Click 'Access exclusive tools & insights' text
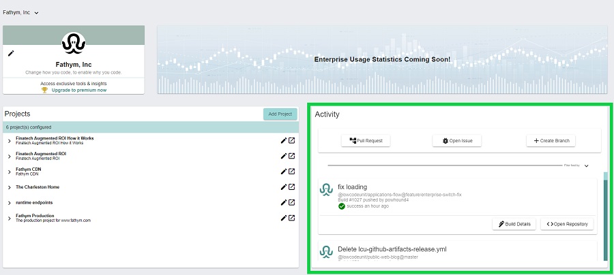614x275 pixels. click(x=74, y=84)
